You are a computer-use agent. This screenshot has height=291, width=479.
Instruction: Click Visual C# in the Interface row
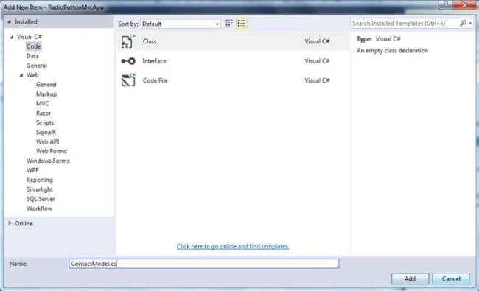click(x=317, y=61)
